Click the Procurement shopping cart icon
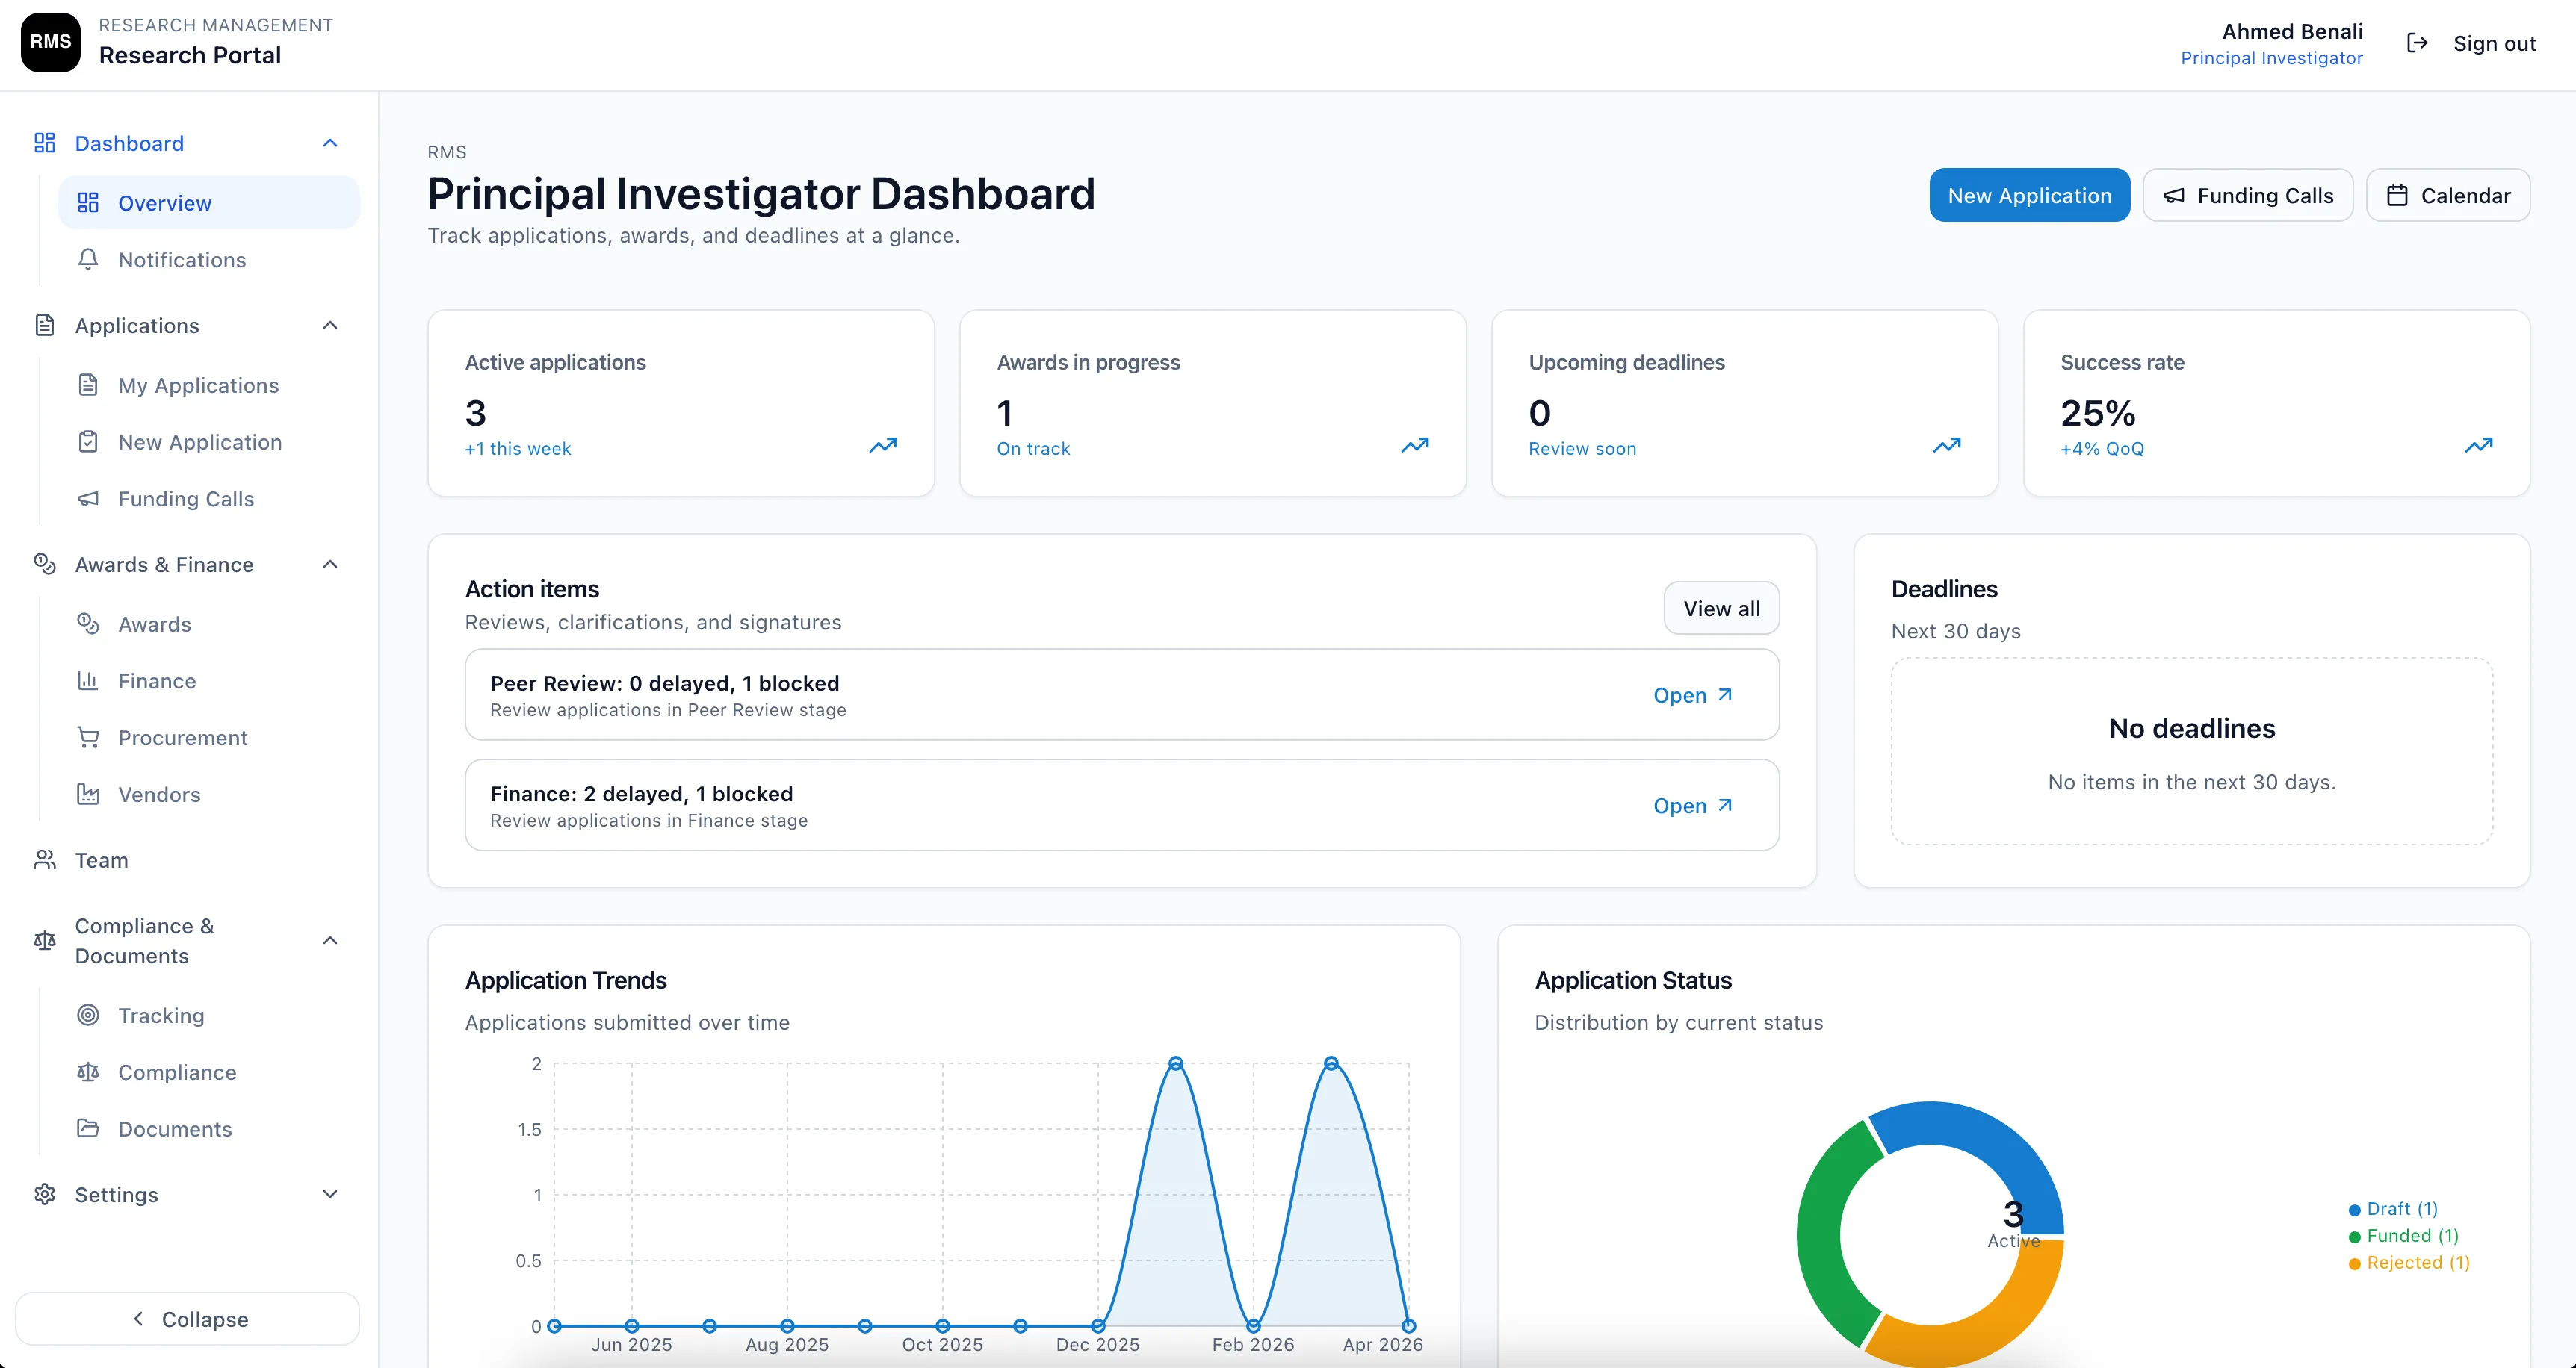This screenshot has width=2576, height=1368. pyautogui.click(x=89, y=738)
